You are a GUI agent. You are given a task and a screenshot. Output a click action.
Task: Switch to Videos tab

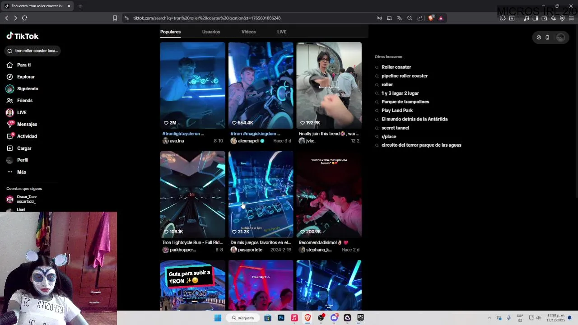[x=248, y=32]
